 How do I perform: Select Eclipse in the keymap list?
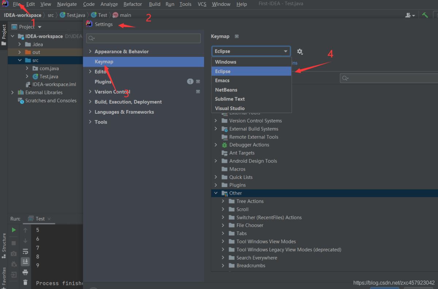coord(251,71)
